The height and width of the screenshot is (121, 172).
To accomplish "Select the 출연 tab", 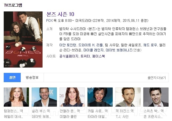I will click(12, 77).
